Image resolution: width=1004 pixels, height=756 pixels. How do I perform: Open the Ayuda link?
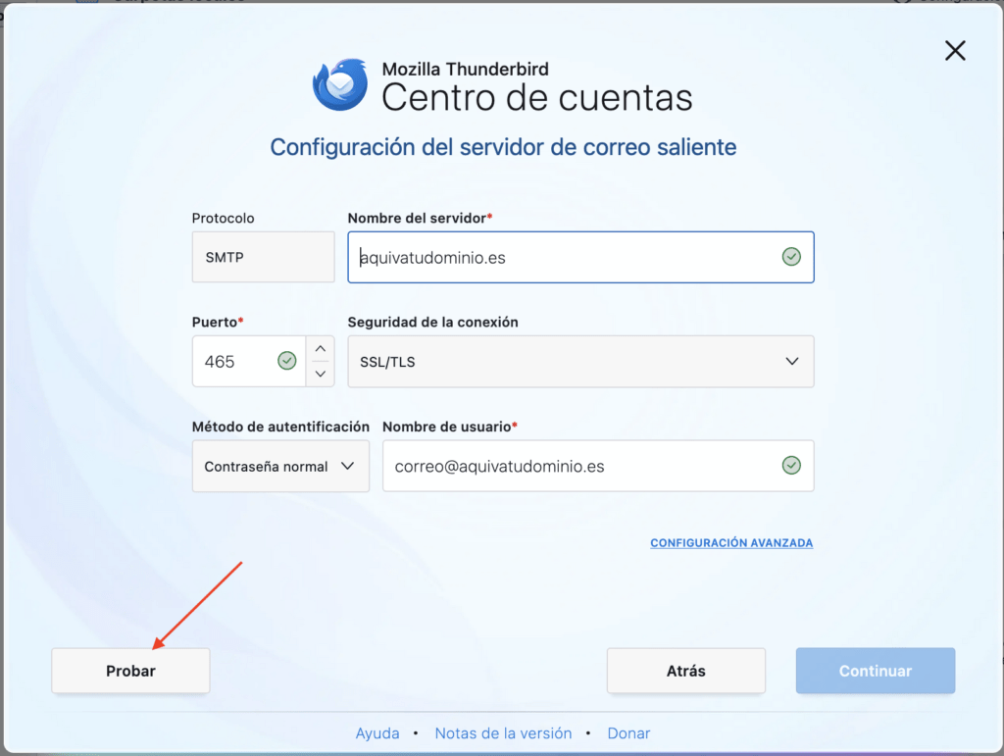377,732
